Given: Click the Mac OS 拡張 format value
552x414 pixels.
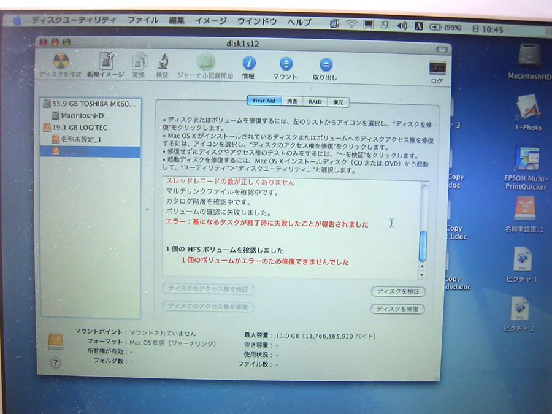Looking at the screenshot, I should tap(172, 343).
